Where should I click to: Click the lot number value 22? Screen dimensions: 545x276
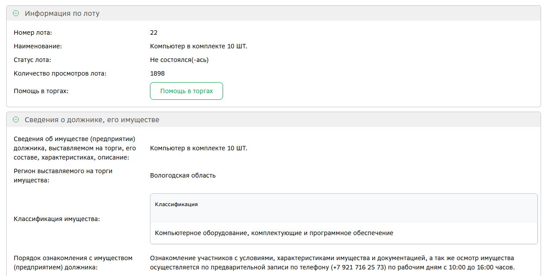pyautogui.click(x=154, y=33)
